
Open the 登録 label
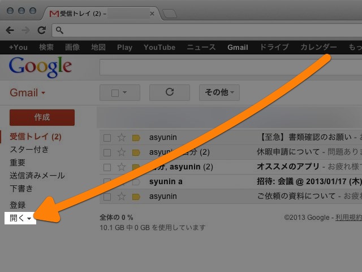click(18, 205)
